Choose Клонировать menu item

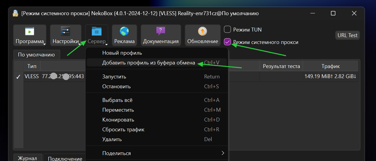pyautogui.click(x=157, y=120)
